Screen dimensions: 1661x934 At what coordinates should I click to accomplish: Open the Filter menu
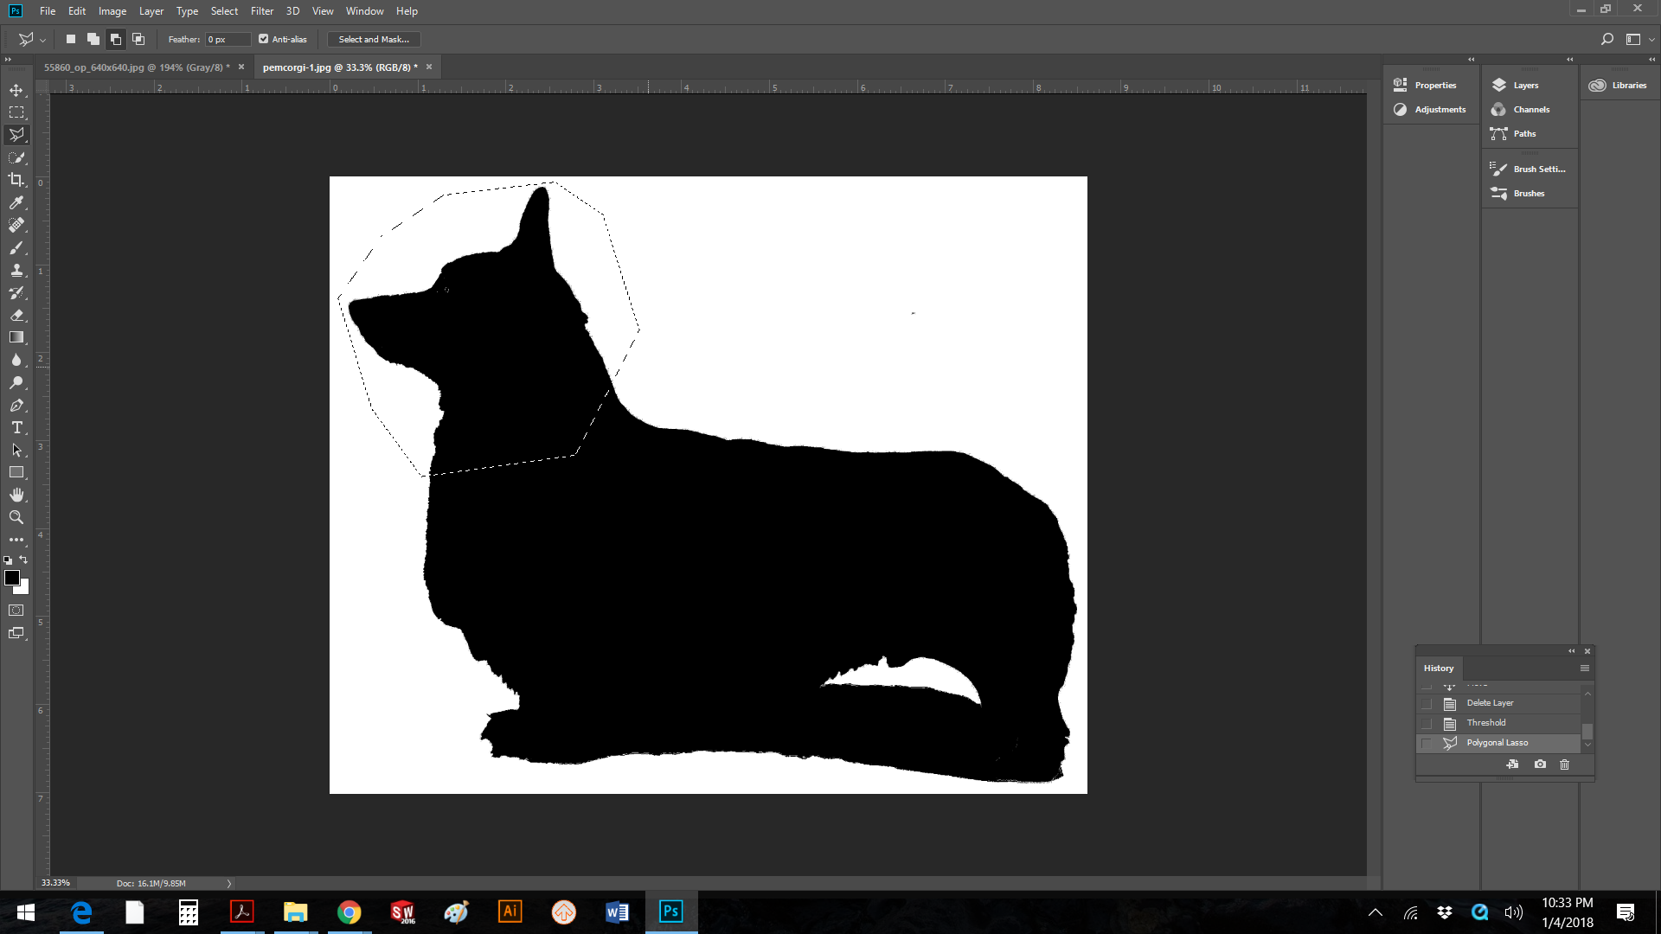click(261, 11)
